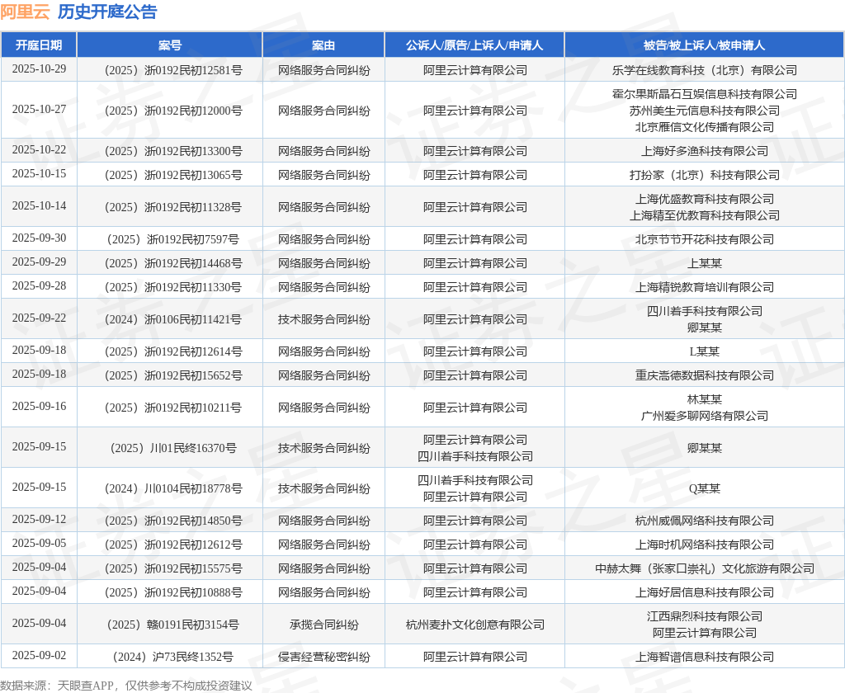Screen dimensions: 845x693
Task: Click case number 浙0192民初13300号
Action: click(173, 151)
